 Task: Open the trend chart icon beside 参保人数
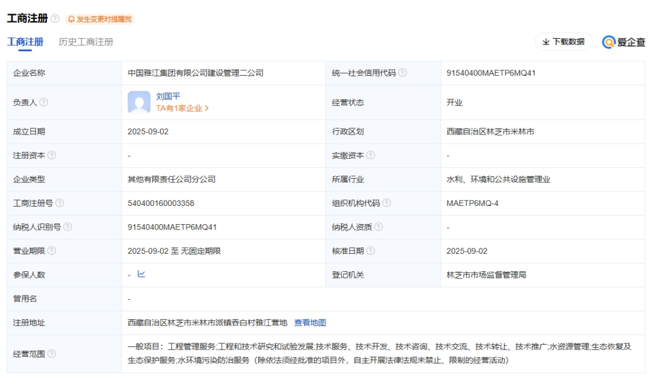click(x=141, y=274)
